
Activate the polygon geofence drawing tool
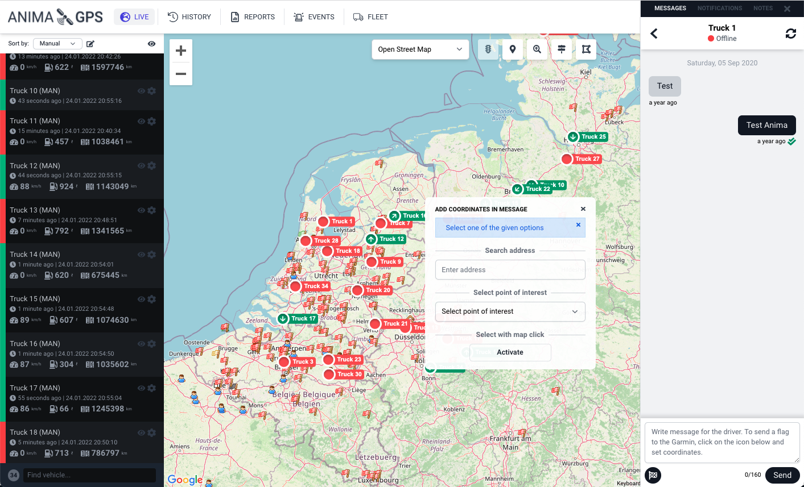(x=586, y=49)
